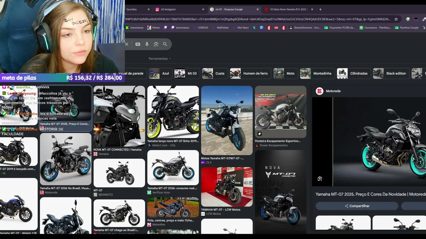Image resolution: width=426 pixels, height=239 pixels.
Task: Start voice search with the microphone
Action: coord(147,44)
